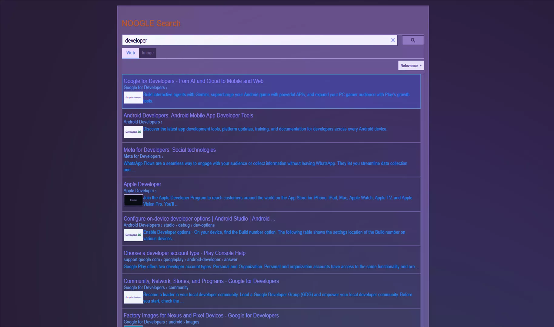Select the Web tab
Screen dimensions: 554x327
point(131,53)
